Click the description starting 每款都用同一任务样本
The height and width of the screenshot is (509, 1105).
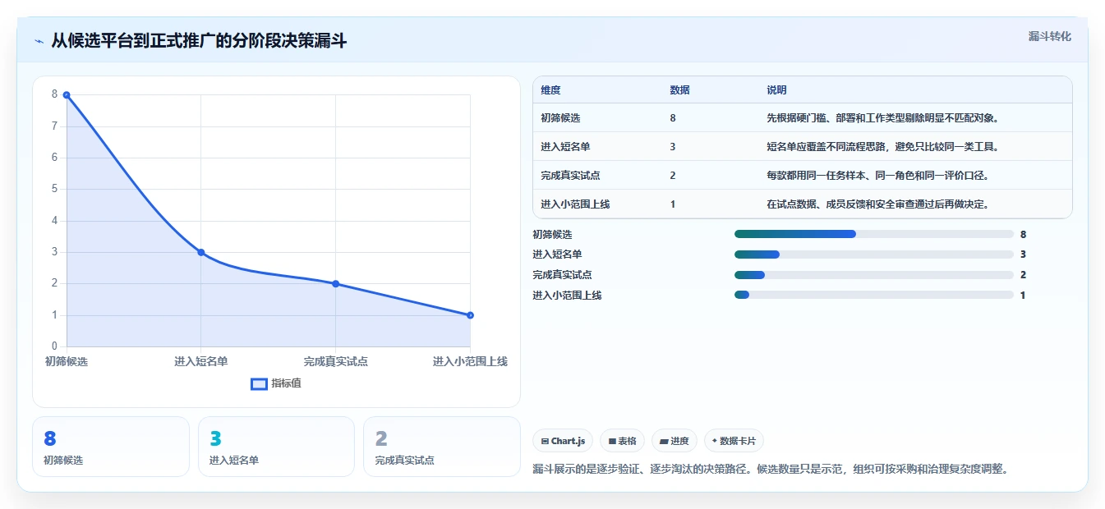(x=877, y=176)
